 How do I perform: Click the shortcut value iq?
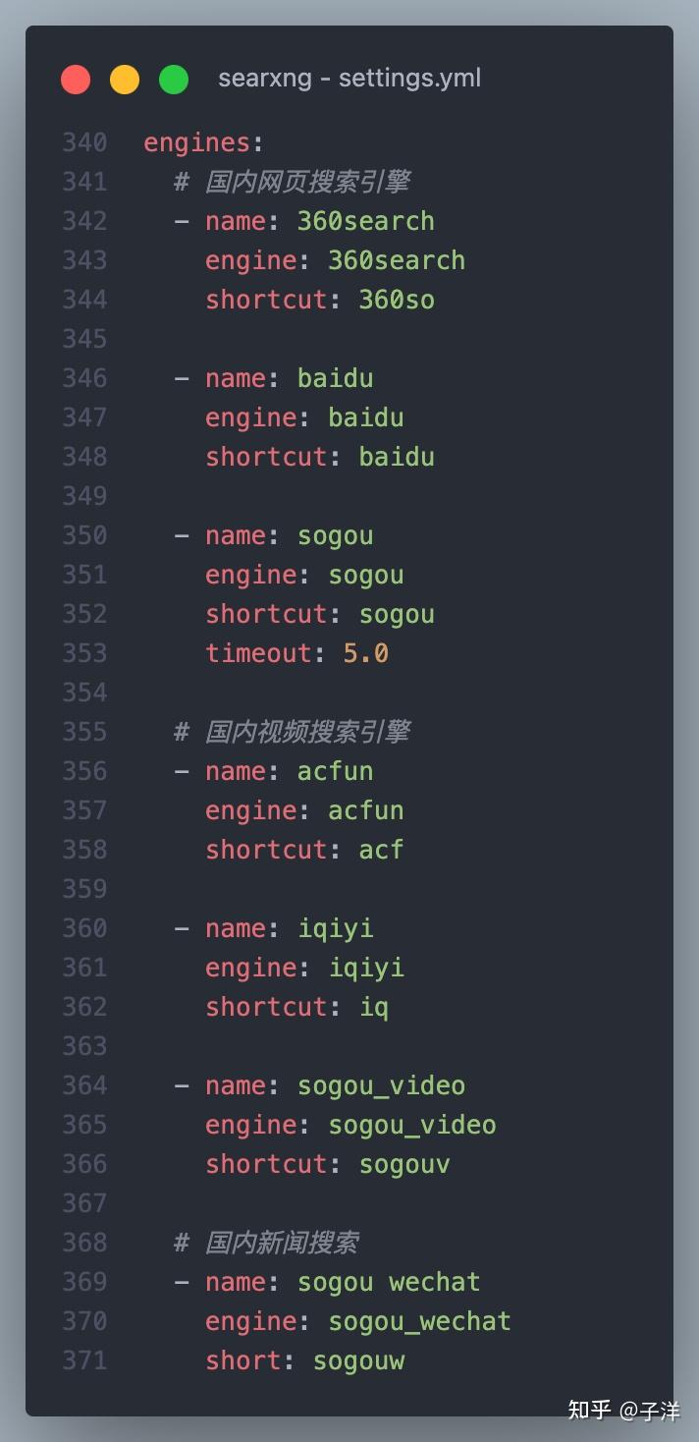coord(374,1008)
